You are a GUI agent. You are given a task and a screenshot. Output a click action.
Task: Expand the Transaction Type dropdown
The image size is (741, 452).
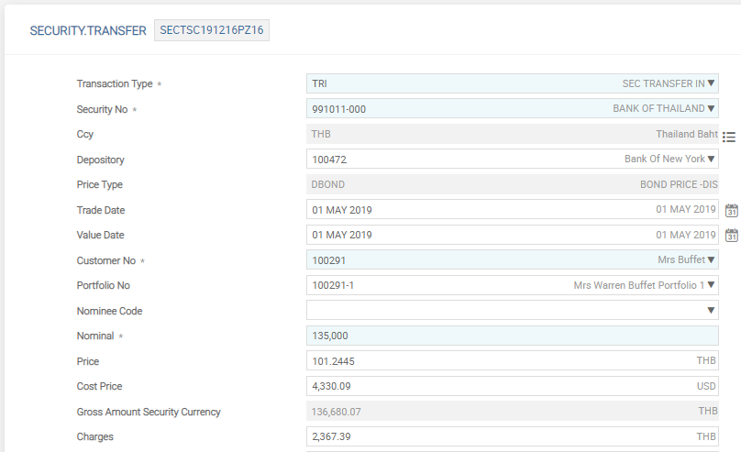(x=712, y=83)
